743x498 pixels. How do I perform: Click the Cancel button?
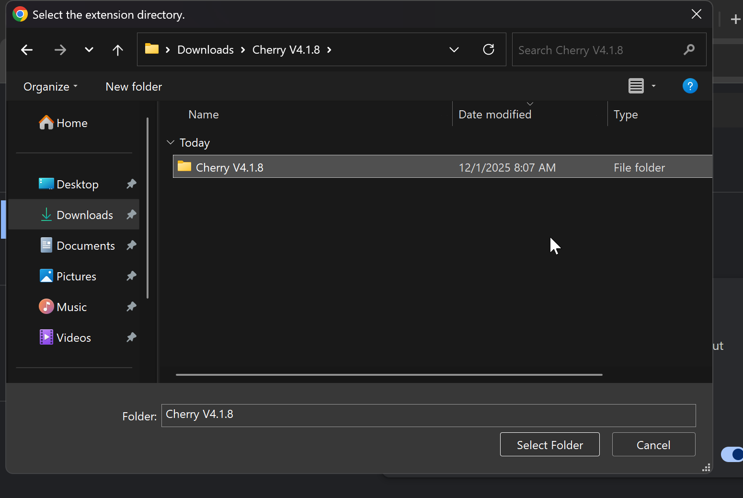click(653, 444)
